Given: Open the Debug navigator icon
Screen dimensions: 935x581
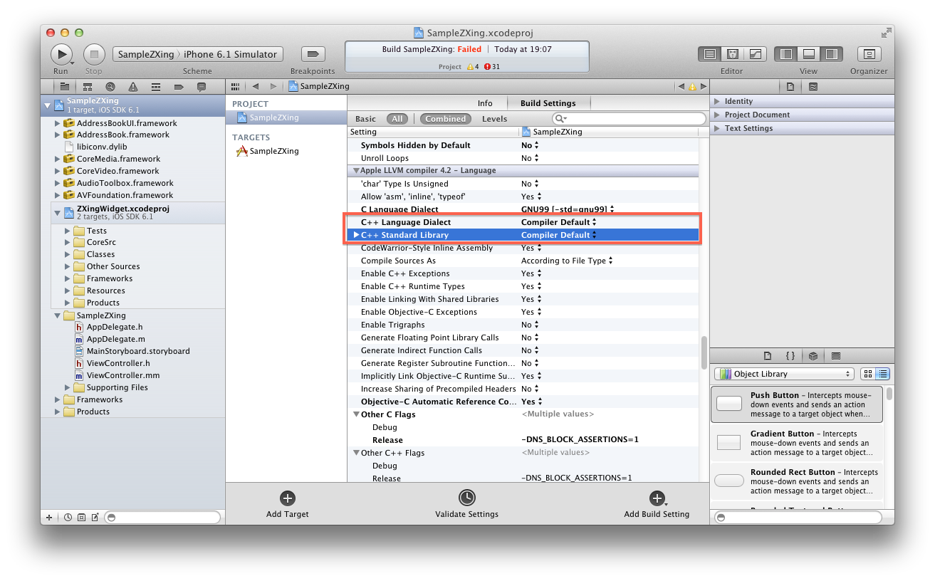Looking at the screenshot, I should click(x=155, y=86).
